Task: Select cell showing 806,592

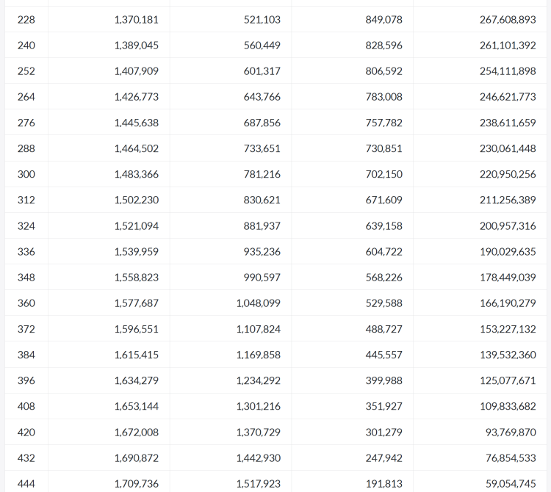Action: coord(383,71)
